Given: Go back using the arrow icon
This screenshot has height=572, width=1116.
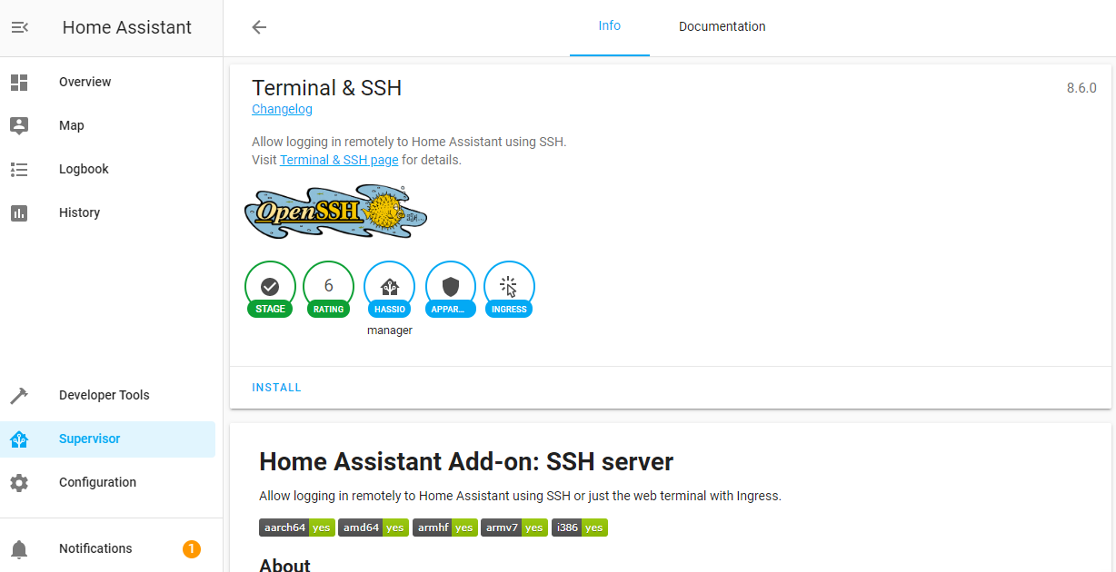Looking at the screenshot, I should click(259, 27).
